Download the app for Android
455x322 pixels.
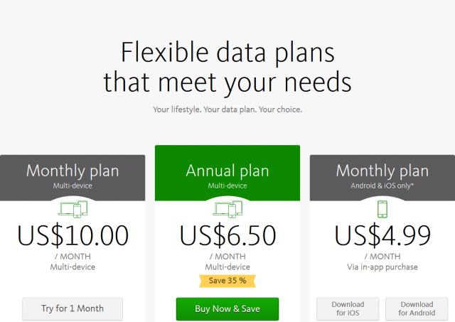point(417,308)
